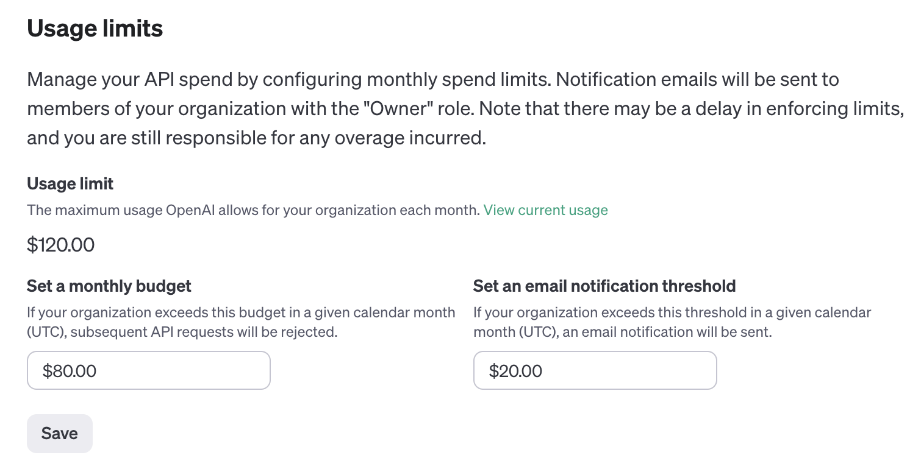Focus the email threshold field showing $20.00
Image resolution: width=921 pixels, height=469 pixels.
click(595, 370)
